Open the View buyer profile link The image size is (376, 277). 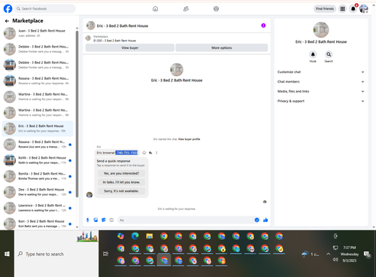pos(189,139)
